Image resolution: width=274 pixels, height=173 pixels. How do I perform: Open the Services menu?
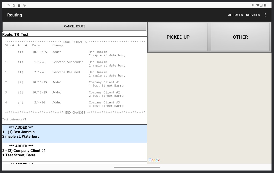[253, 15]
